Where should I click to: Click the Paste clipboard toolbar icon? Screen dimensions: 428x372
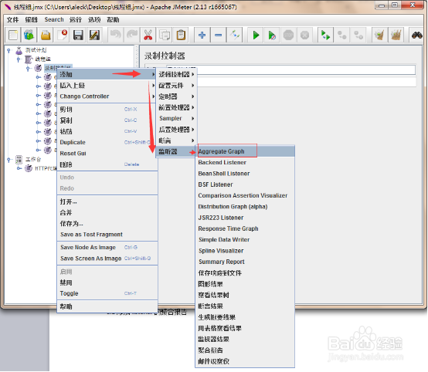181,35
